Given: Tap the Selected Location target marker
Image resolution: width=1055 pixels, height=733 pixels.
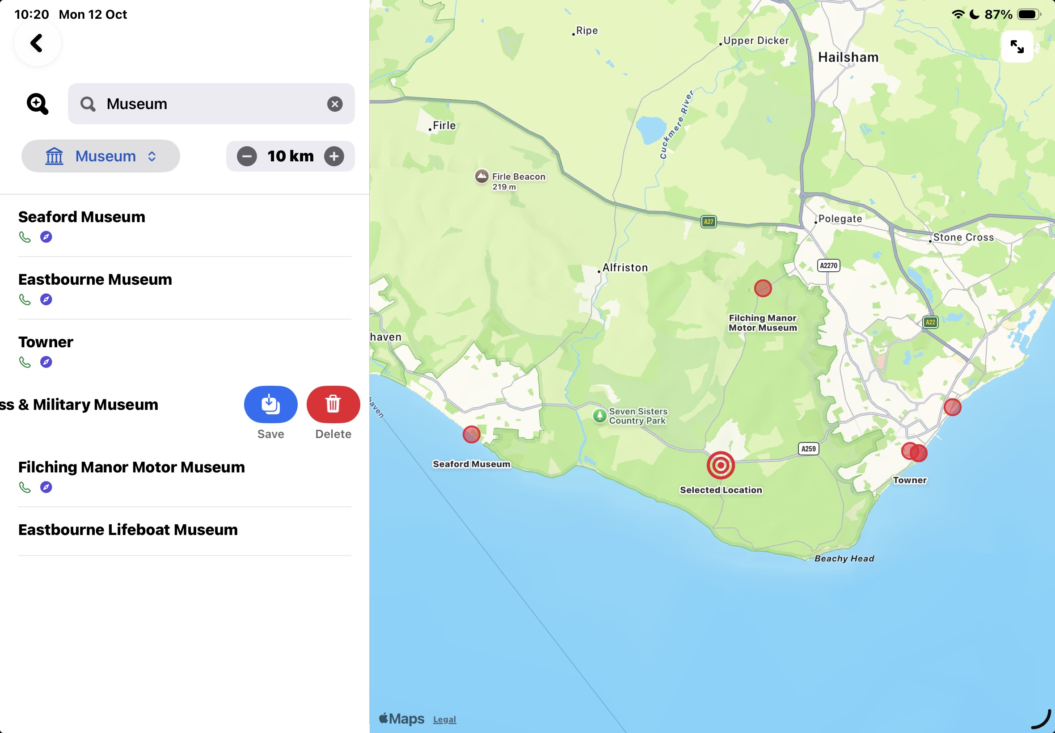Looking at the screenshot, I should (x=721, y=465).
